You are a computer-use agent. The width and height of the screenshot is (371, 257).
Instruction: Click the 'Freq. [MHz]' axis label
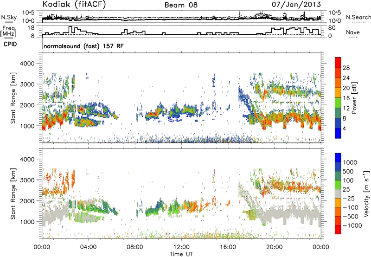8,32
